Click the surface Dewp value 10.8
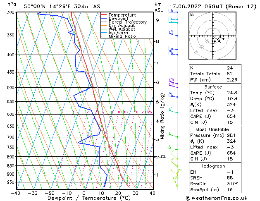This screenshot has width=260, height=201. (232, 99)
